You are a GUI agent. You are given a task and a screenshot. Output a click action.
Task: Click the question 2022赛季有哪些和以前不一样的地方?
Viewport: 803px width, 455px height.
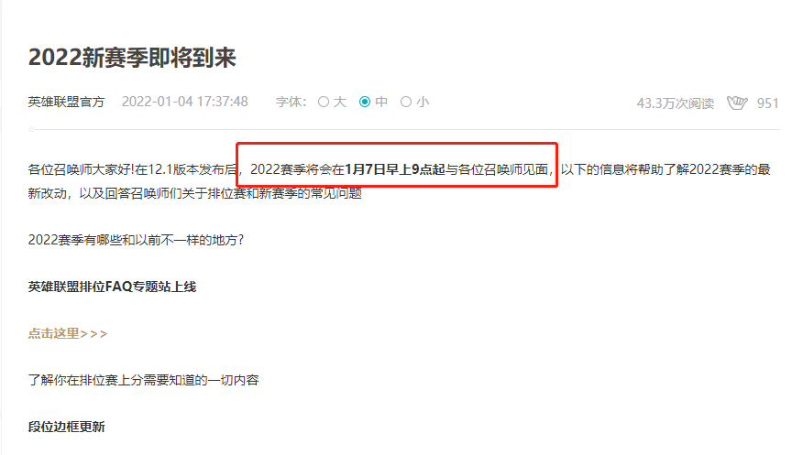pos(136,240)
